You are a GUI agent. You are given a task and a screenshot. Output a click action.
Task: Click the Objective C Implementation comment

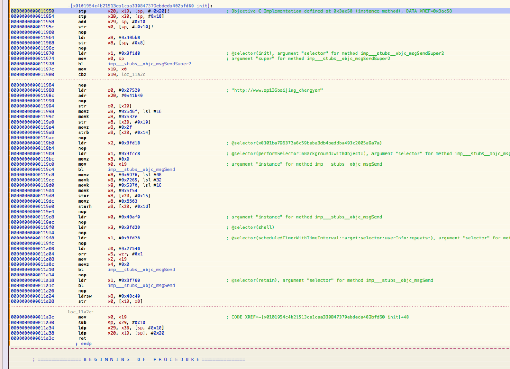pyautogui.click(x=339, y=11)
